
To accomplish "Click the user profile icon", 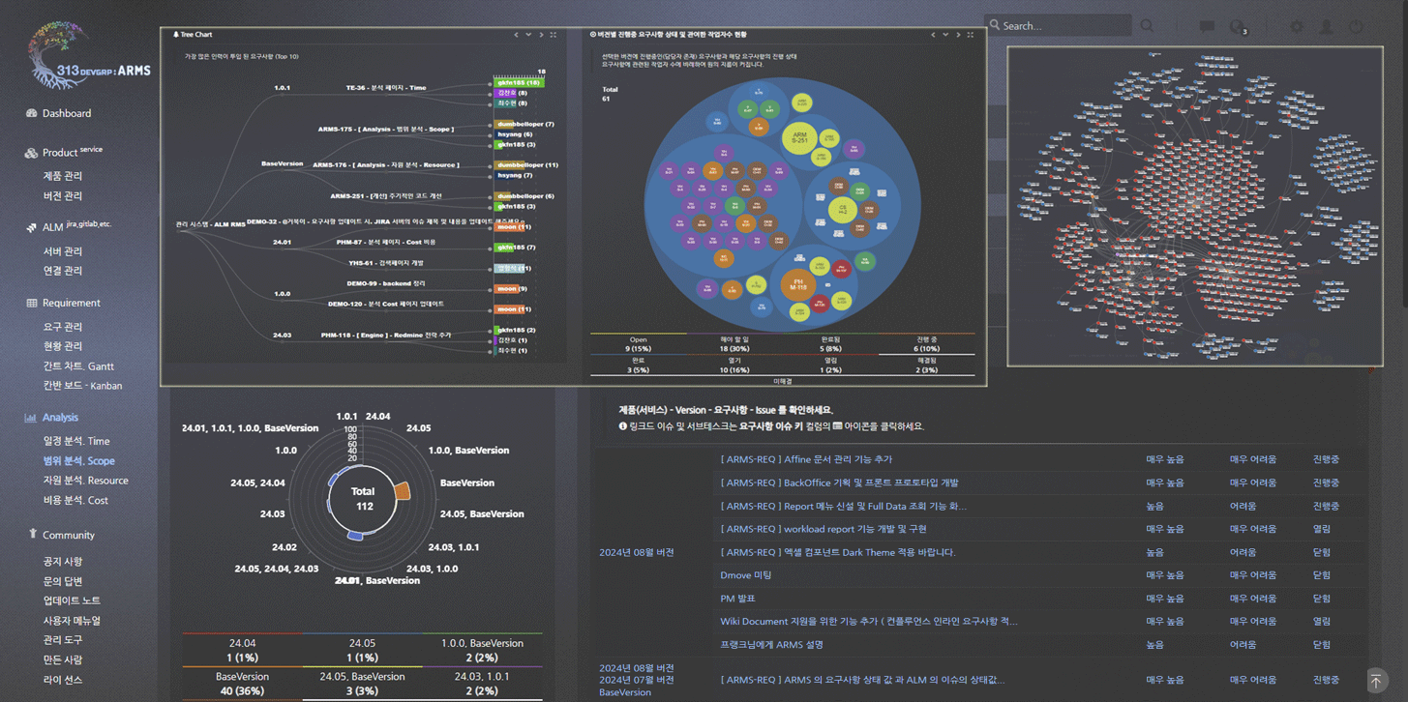I will pyautogui.click(x=1326, y=26).
